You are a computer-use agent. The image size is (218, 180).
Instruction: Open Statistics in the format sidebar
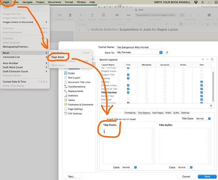tap(73, 95)
